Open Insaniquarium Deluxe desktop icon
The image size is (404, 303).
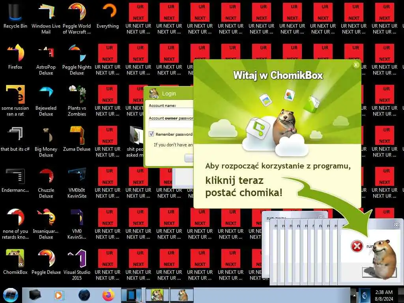46,224
